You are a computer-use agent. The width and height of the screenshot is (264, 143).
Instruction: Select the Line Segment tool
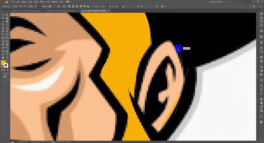point(7,25)
